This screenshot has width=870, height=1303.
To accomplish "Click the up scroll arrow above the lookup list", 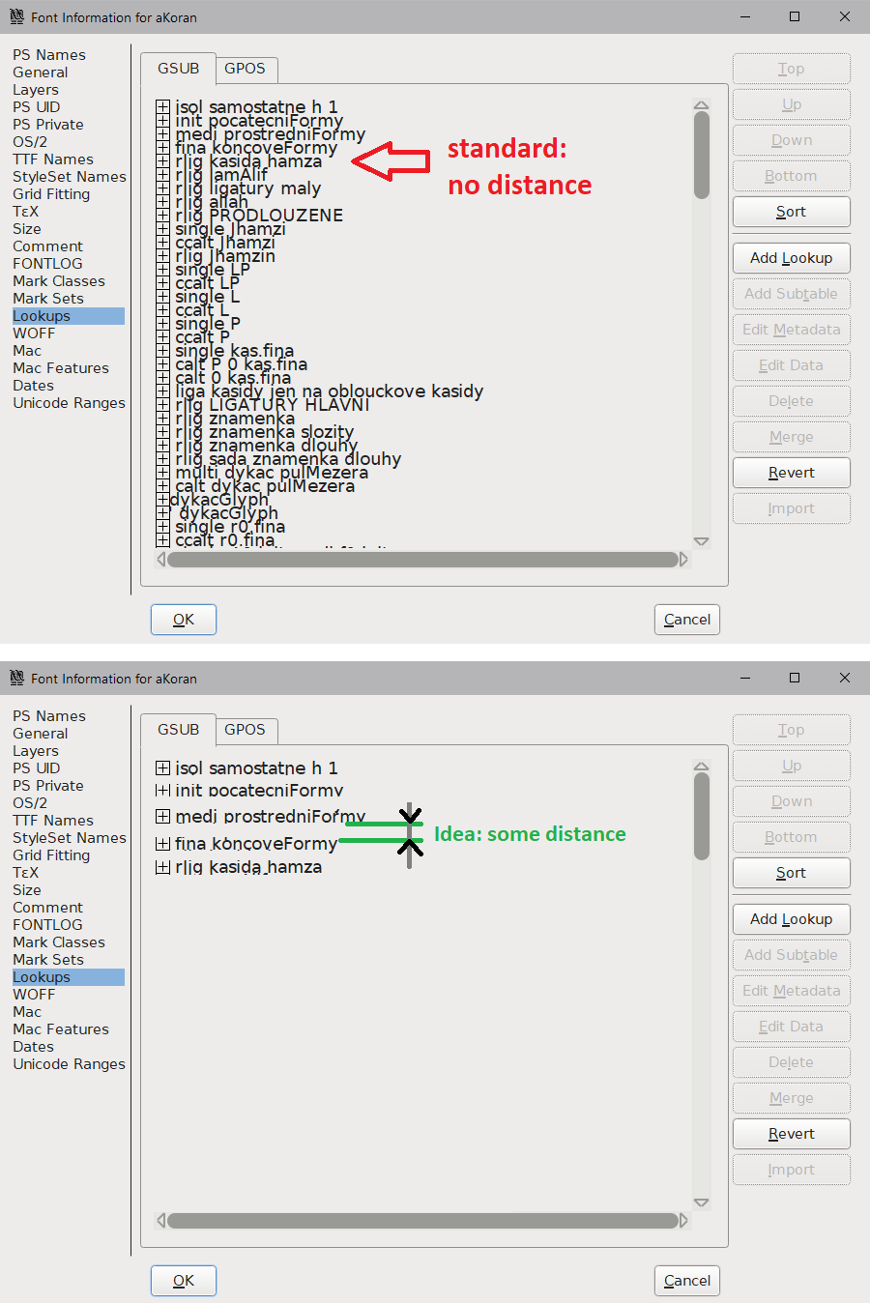I will [701, 104].
